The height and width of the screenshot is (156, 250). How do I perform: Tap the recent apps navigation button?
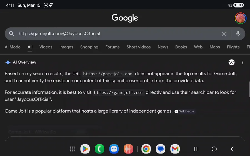pyautogui.click(x=196, y=149)
